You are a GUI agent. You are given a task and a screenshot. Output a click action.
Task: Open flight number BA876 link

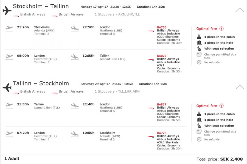click(162, 56)
